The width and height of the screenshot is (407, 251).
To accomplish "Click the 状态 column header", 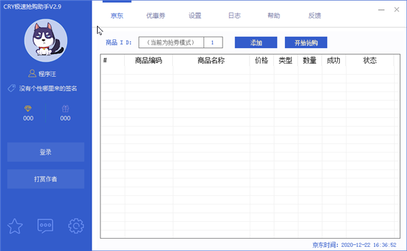I will pyautogui.click(x=370, y=60).
